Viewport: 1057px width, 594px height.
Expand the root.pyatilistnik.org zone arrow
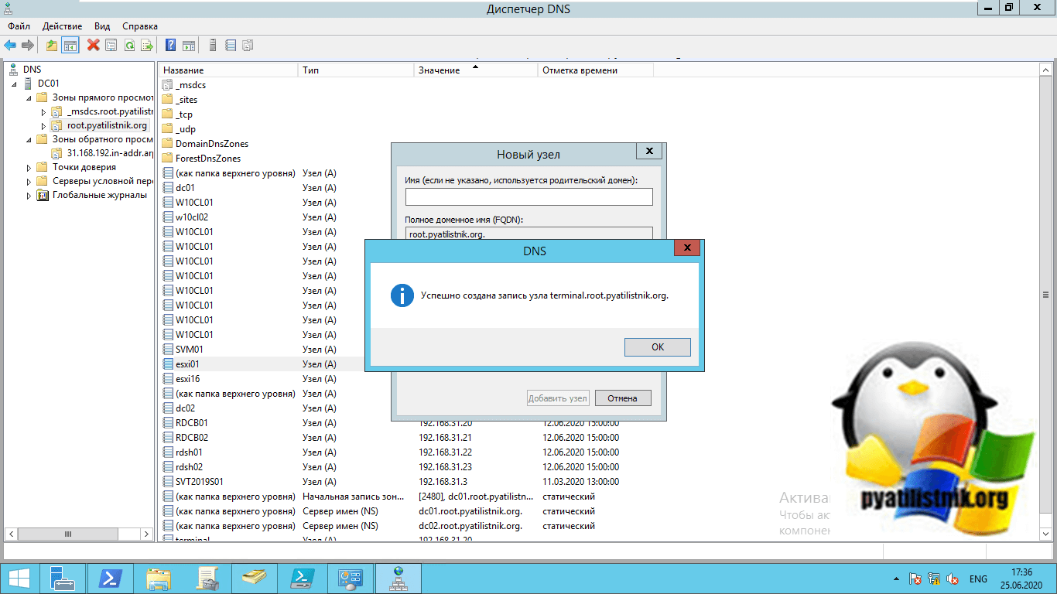[x=43, y=125]
